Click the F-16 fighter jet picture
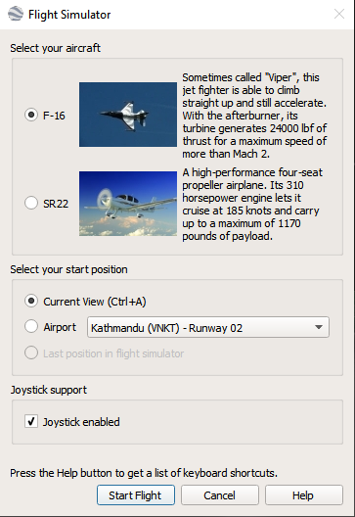 click(x=128, y=115)
